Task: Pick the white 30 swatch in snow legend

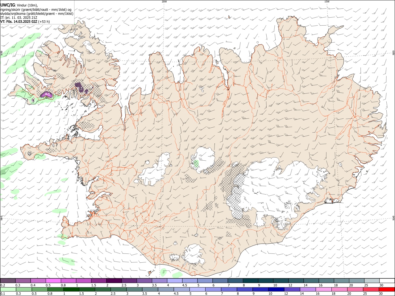Action: (387, 281)
